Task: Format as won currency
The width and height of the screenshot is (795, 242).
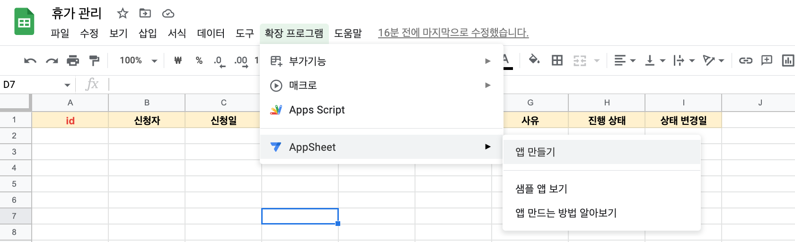Action: (x=178, y=60)
